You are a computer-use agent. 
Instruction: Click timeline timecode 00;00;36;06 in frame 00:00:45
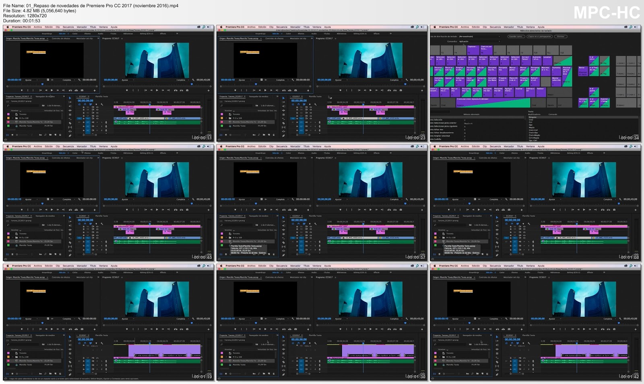coord(85,220)
